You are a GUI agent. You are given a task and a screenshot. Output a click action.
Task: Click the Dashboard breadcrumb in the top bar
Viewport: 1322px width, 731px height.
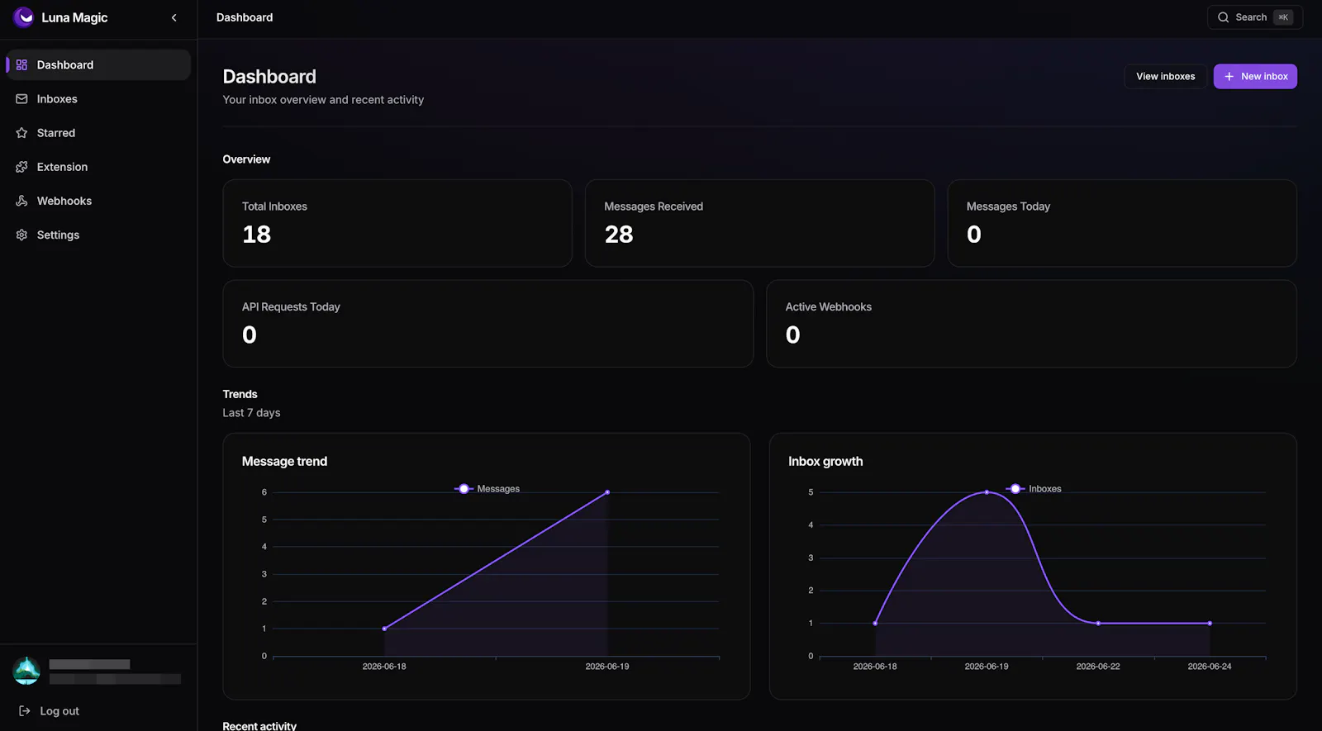(245, 17)
